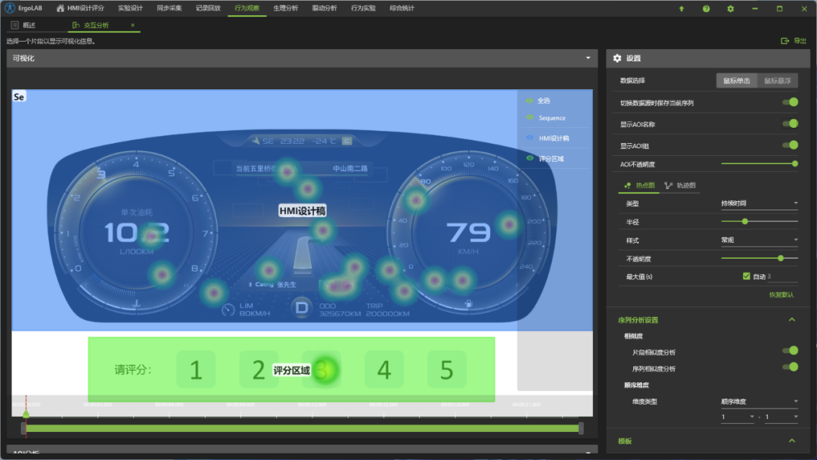The height and width of the screenshot is (460, 817).
Task: Open the 实验设计 menu
Action: click(130, 8)
